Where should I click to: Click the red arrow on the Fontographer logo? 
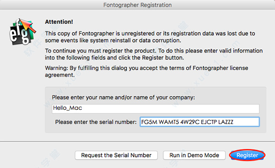27,26
